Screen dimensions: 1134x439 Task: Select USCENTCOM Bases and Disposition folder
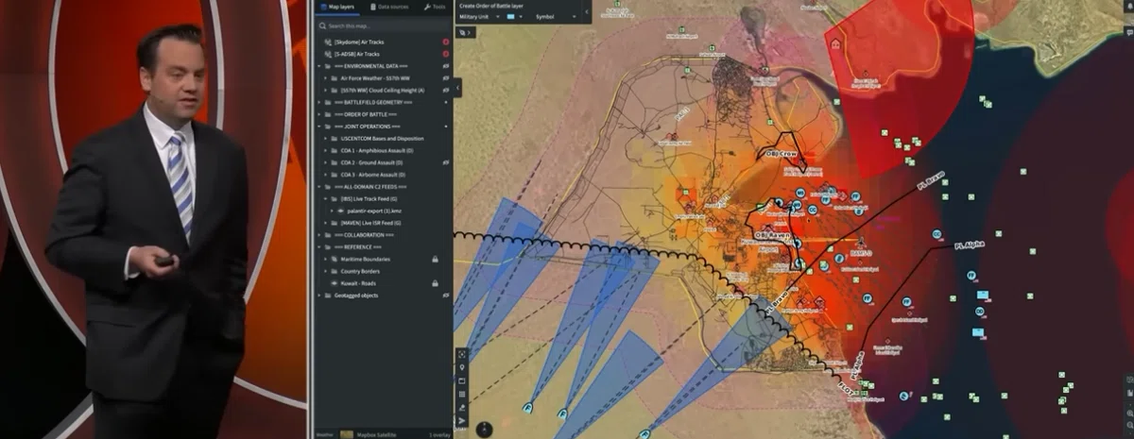(x=383, y=138)
